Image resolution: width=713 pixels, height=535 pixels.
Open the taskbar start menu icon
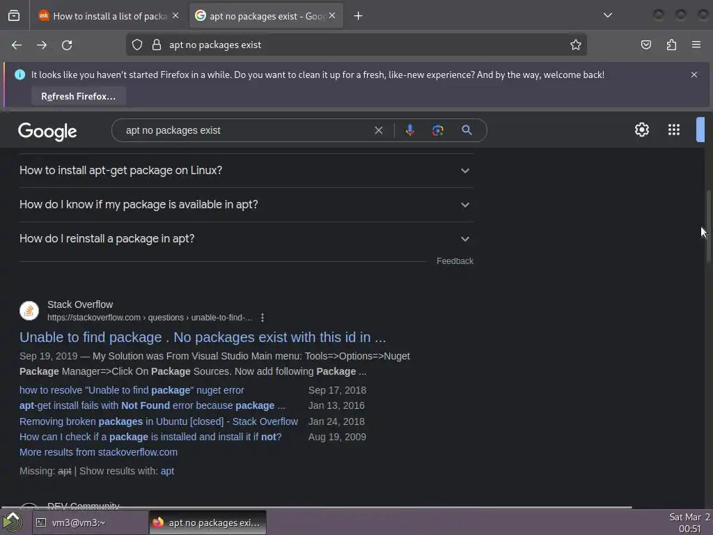13,522
